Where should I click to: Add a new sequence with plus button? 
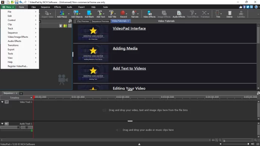point(21,93)
